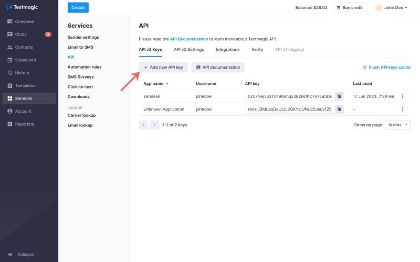Open the 10 rows per page dropdown

click(397, 125)
